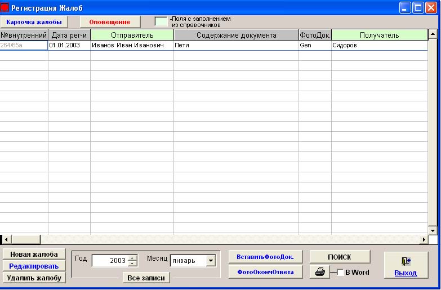Minimize the Регистрация Жалоб window

tap(405, 8)
